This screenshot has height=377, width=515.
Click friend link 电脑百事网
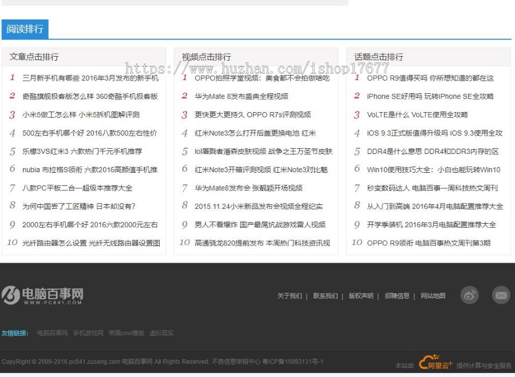52,333
